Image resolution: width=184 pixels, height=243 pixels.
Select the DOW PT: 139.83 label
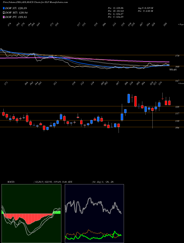click(16, 17)
